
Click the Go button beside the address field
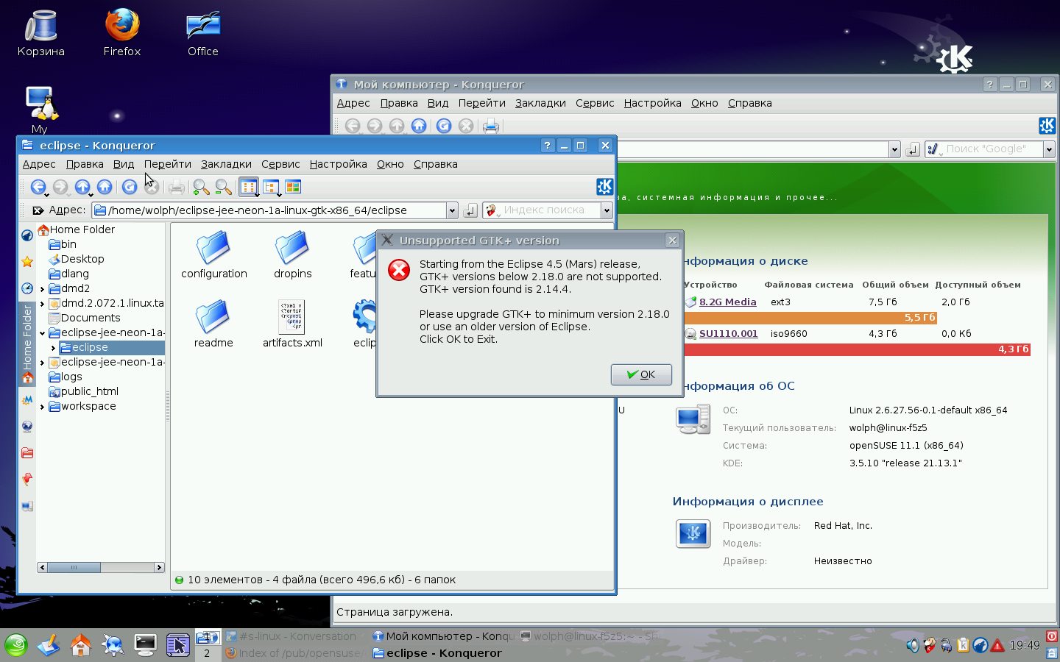point(470,210)
